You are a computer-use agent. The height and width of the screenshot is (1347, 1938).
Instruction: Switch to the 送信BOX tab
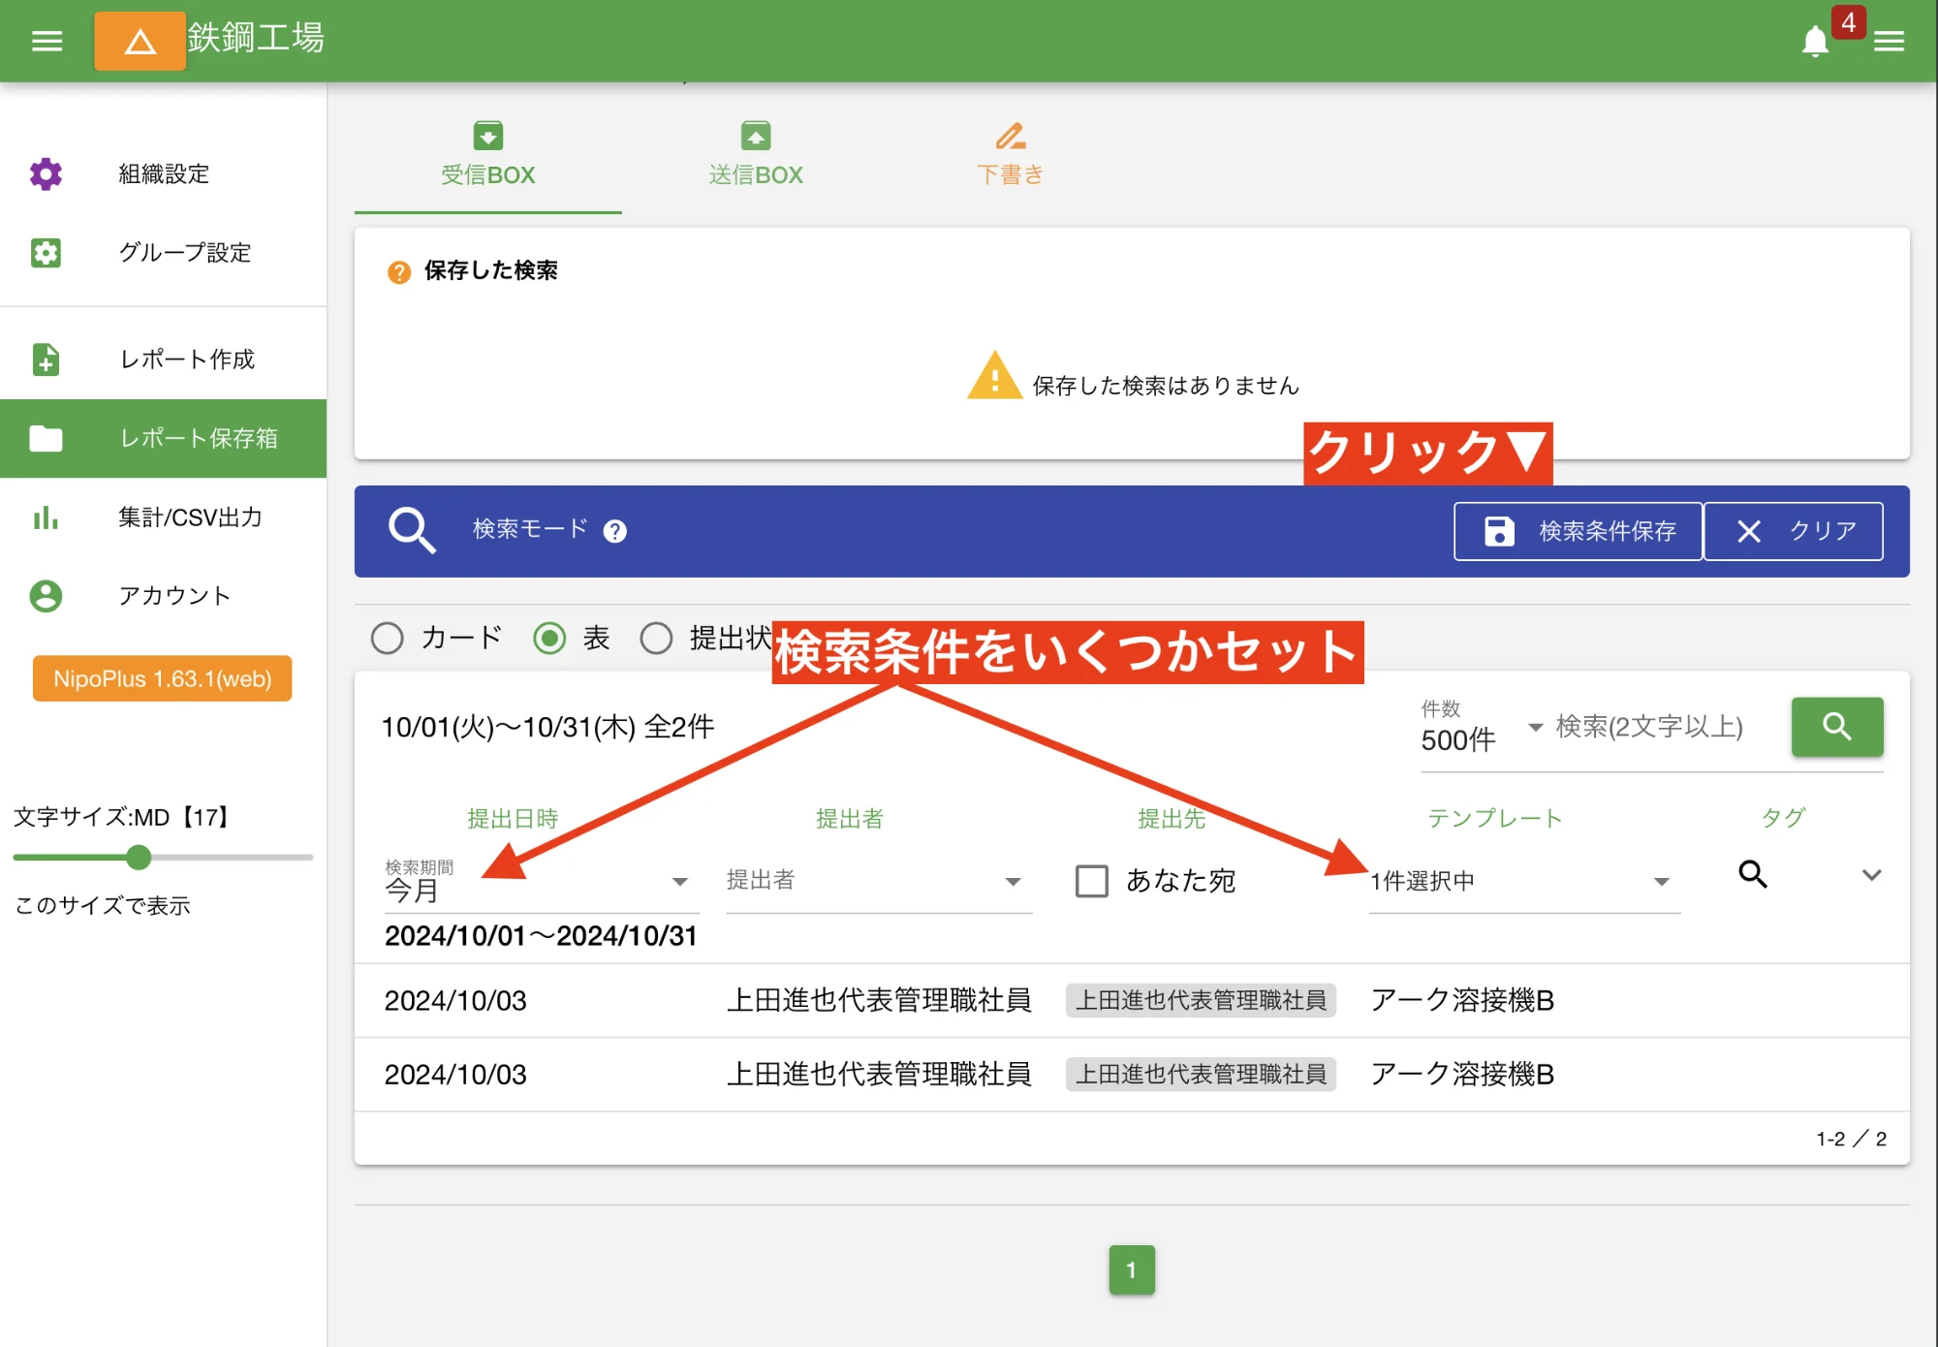(x=755, y=155)
